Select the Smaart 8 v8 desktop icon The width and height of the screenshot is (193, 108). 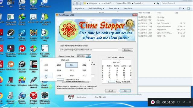pos(11,34)
